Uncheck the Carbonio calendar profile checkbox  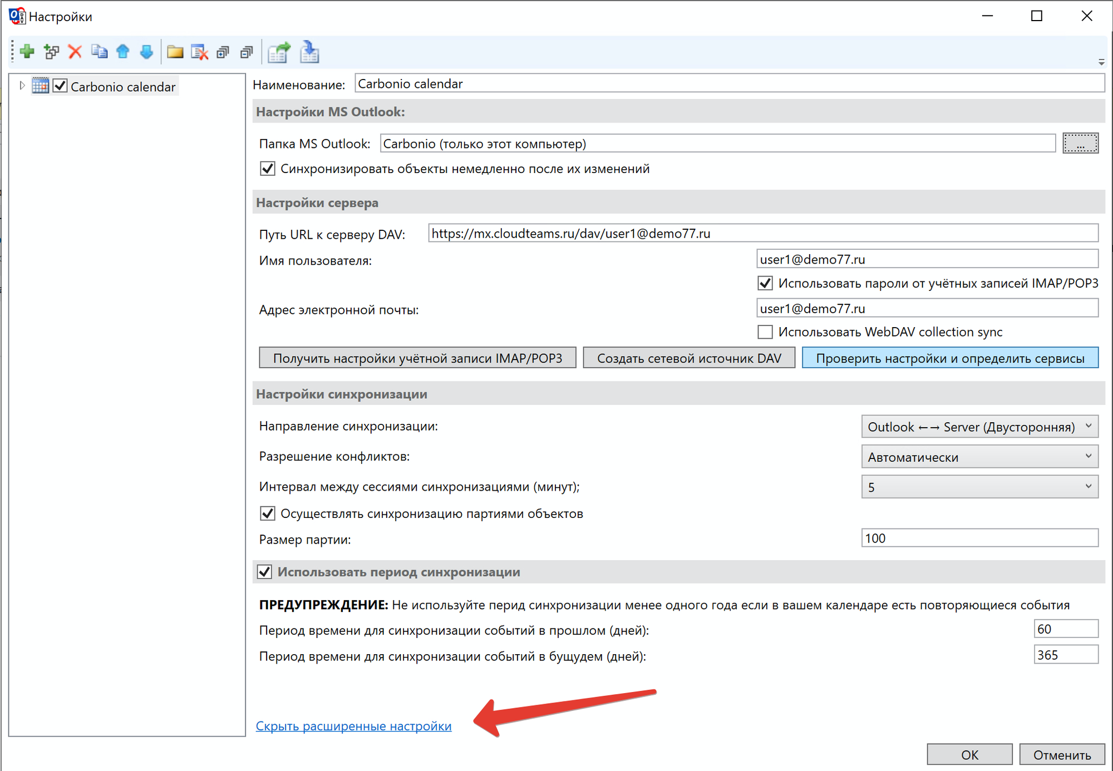pos(60,86)
